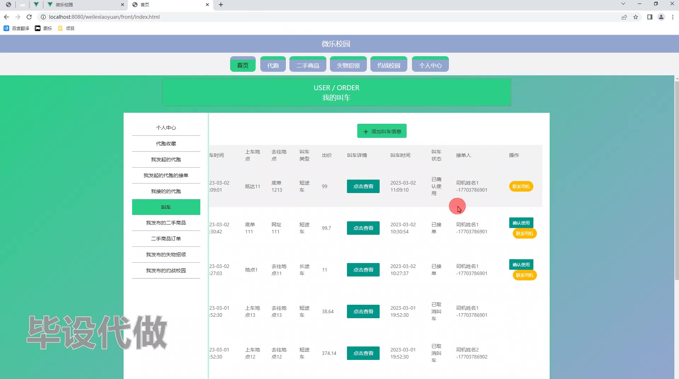This screenshot has height=379, width=679.
Task: Open the profile avatar icon
Action: (661, 17)
